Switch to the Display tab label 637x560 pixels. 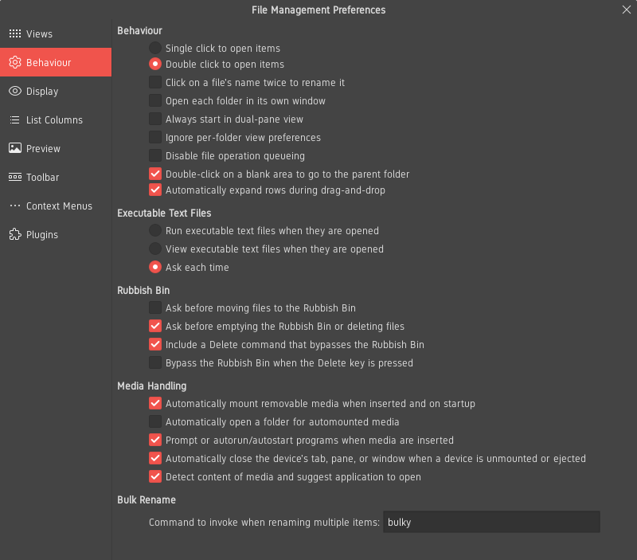coord(42,92)
